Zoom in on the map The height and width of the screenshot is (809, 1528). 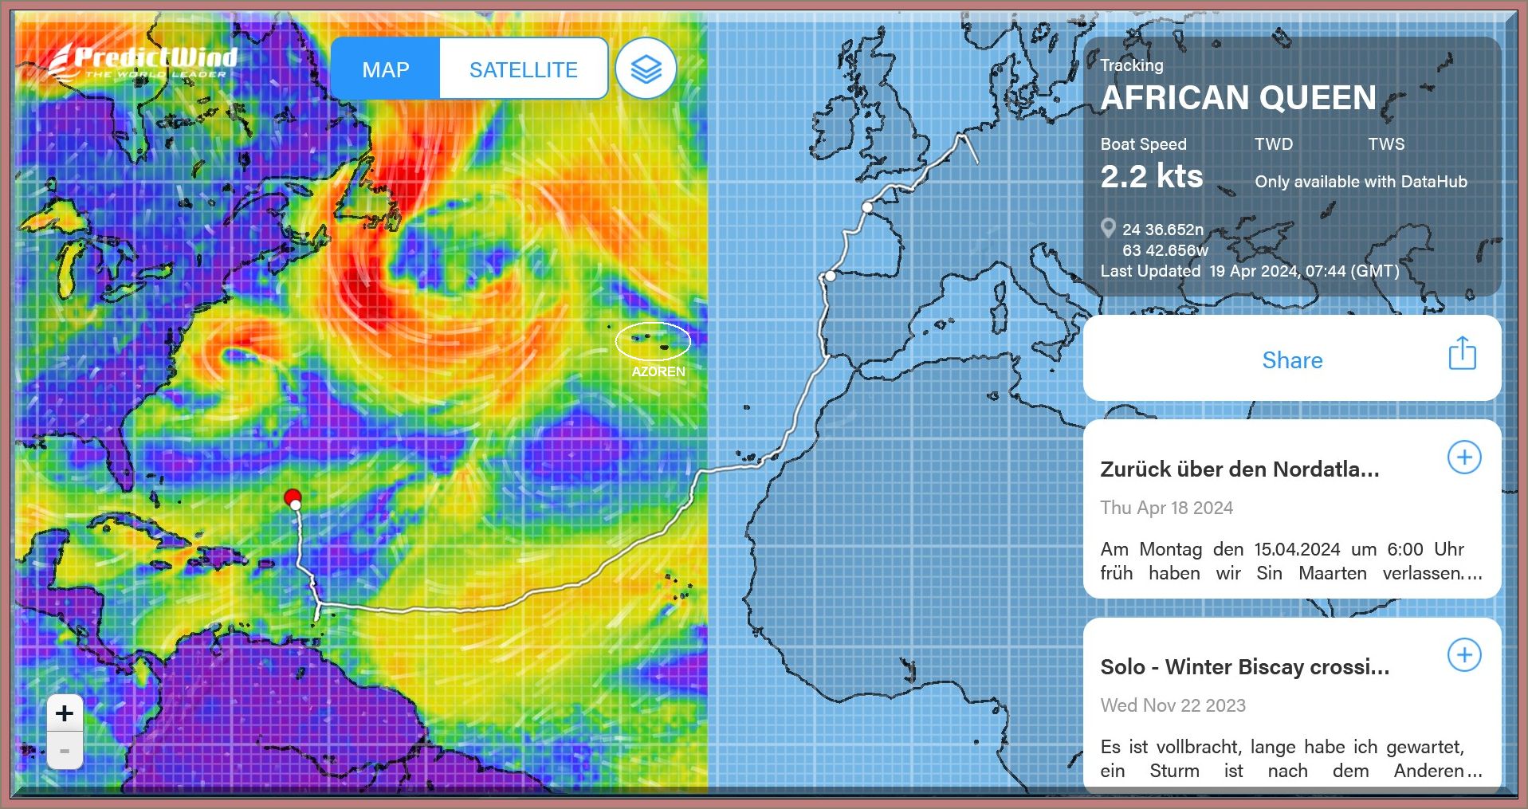[65, 713]
